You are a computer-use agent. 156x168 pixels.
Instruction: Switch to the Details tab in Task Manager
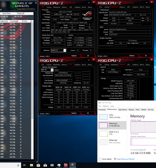tap(144, 110)
